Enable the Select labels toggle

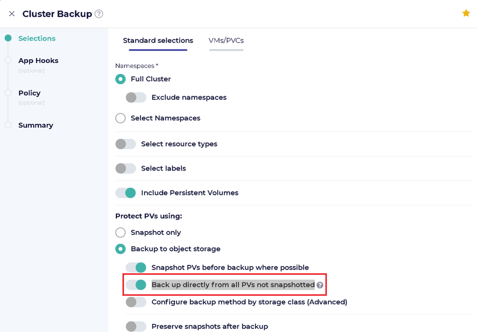126,169
